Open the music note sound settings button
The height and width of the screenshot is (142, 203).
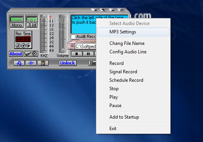click(x=19, y=63)
